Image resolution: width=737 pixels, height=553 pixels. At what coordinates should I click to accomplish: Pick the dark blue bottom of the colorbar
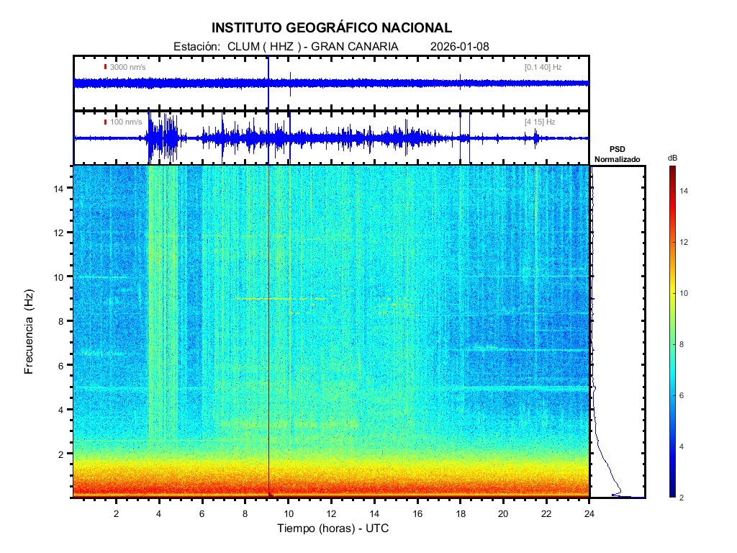tap(672, 493)
